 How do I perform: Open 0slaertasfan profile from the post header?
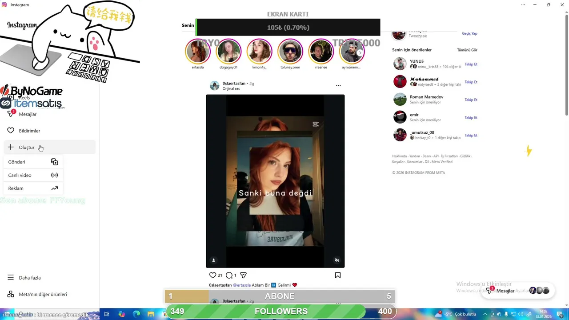[234, 83]
